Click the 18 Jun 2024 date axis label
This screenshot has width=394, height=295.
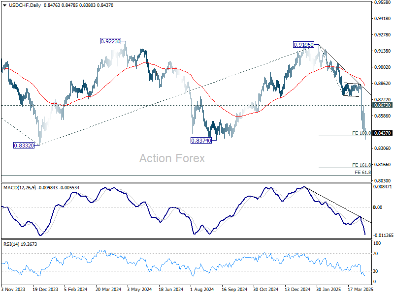pyautogui.click(x=171, y=289)
